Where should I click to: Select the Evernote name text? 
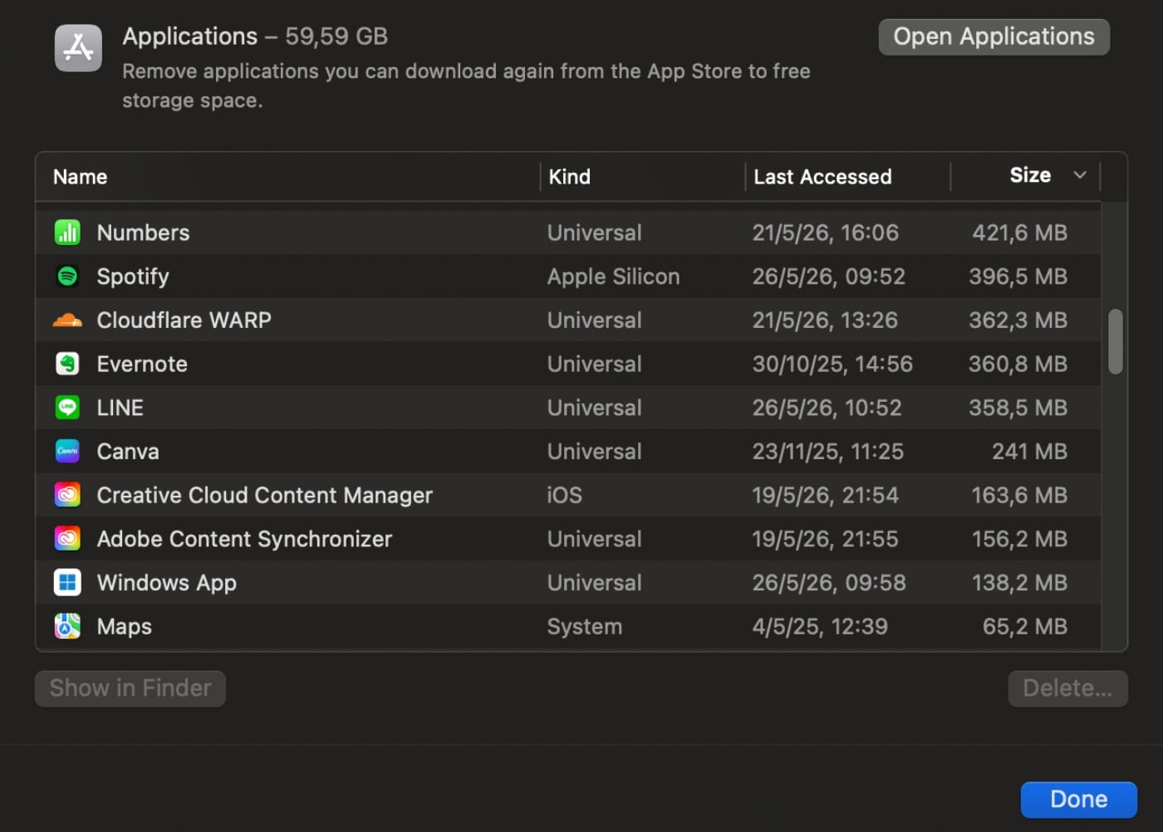click(x=142, y=364)
